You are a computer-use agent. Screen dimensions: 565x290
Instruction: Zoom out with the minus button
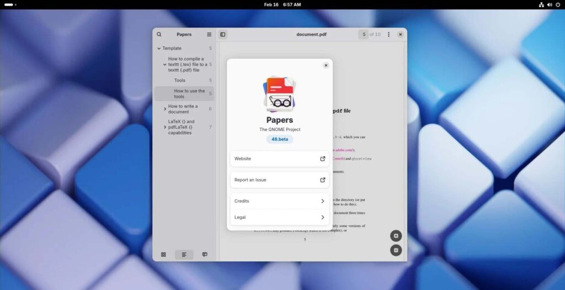[396, 250]
